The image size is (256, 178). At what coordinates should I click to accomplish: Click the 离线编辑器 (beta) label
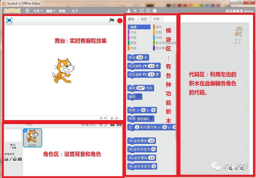click(239, 11)
